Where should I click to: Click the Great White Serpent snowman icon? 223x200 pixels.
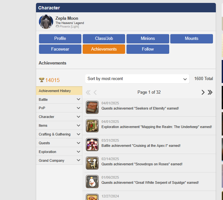point(92,182)
